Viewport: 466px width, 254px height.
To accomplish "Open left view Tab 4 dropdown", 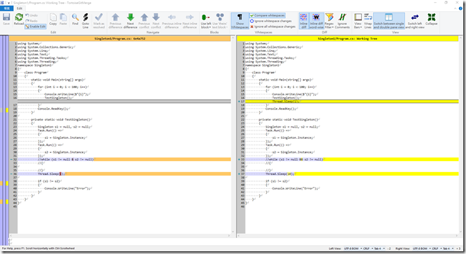I will click(379, 248).
